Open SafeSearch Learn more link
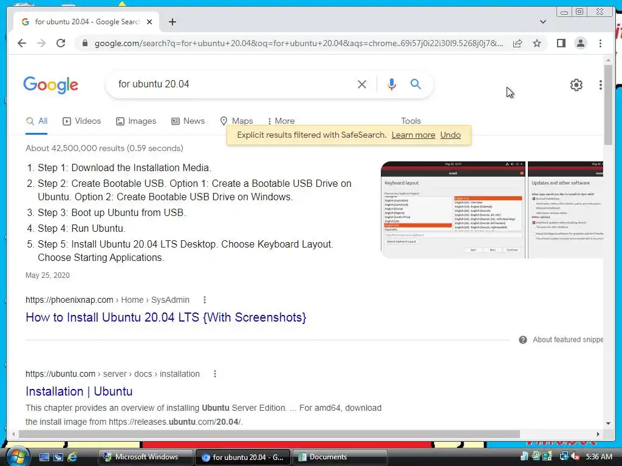This screenshot has height=466, width=622. click(413, 135)
